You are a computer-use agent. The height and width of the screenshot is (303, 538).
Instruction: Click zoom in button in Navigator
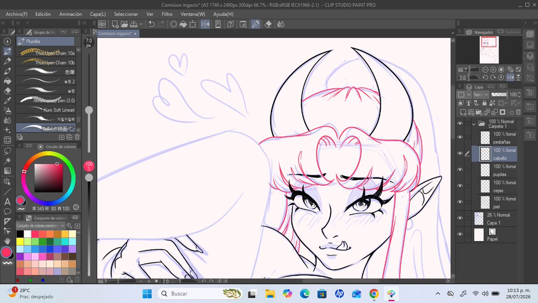tap(493, 70)
